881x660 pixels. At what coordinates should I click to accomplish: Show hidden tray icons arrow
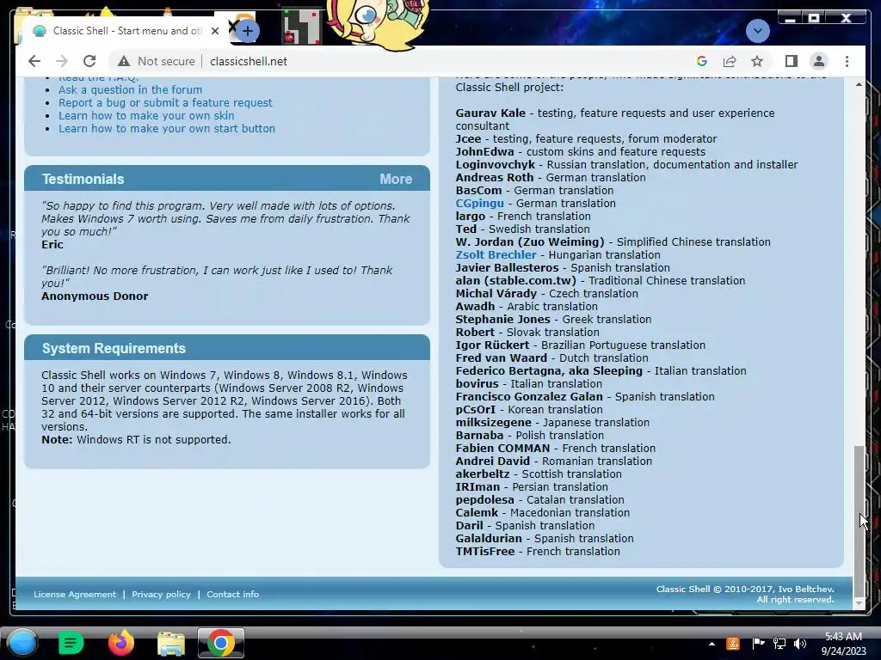(x=712, y=644)
